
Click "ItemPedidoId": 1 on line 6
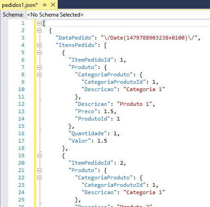[97, 60]
